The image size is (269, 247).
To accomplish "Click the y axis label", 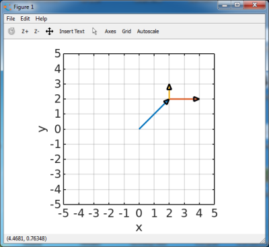I will point(43,129).
